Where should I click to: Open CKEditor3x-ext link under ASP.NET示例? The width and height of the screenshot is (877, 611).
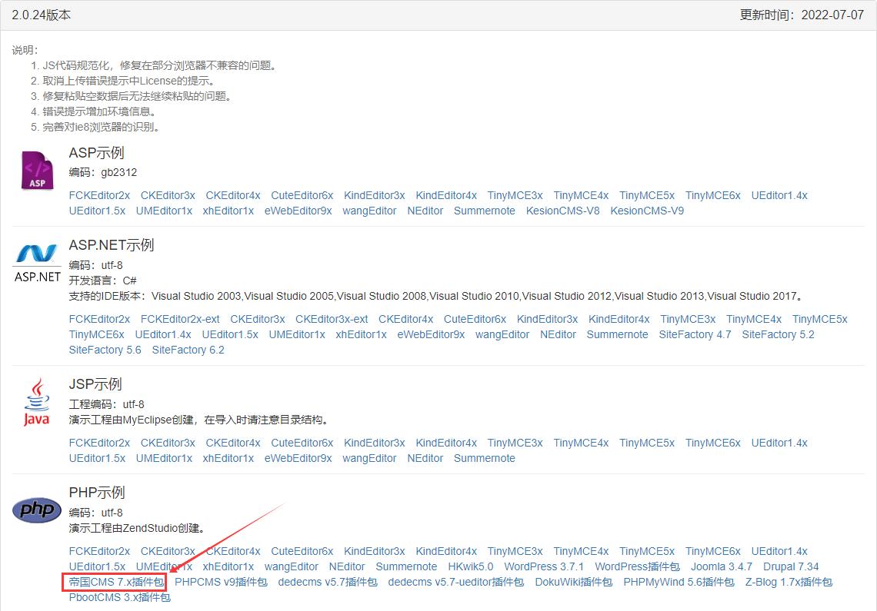point(332,319)
